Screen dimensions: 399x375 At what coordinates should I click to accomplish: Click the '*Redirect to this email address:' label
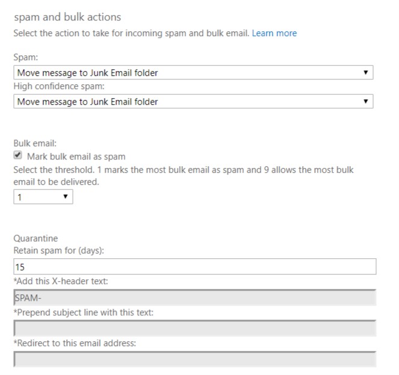[x=75, y=343]
